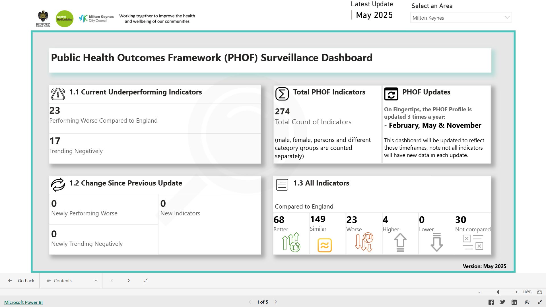Click the green Better thumbs-up icon
Viewport: 546px width, 307px height.
click(291, 242)
